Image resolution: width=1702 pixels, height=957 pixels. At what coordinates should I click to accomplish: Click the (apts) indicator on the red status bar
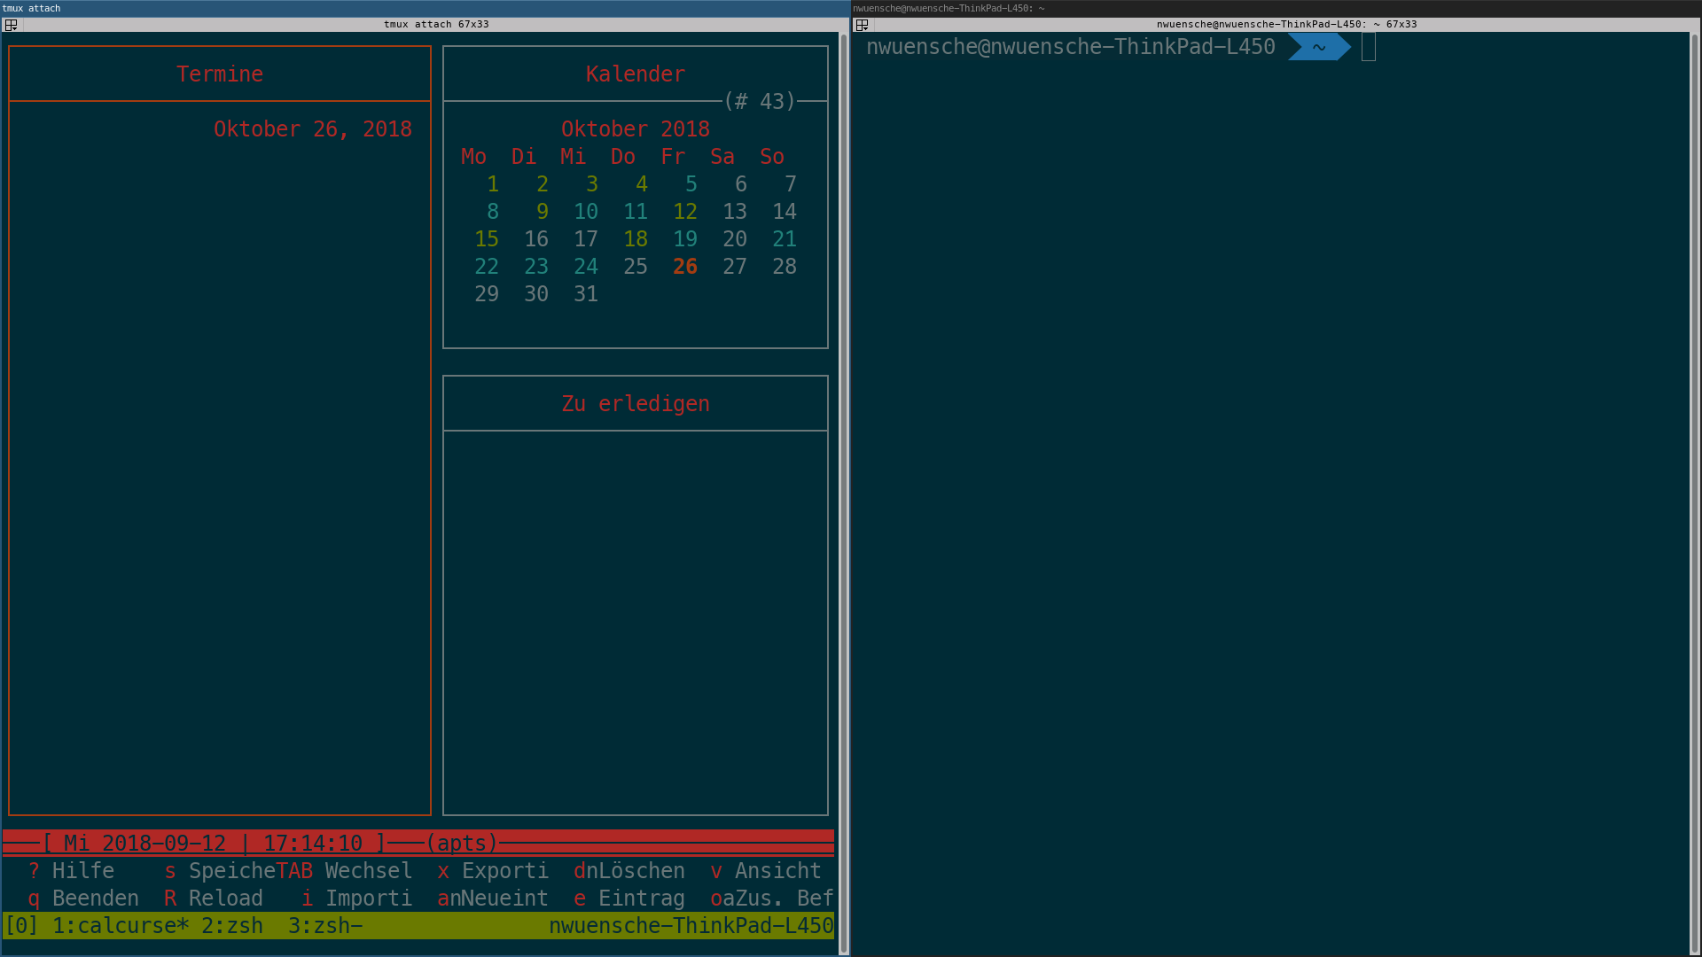(461, 843)
